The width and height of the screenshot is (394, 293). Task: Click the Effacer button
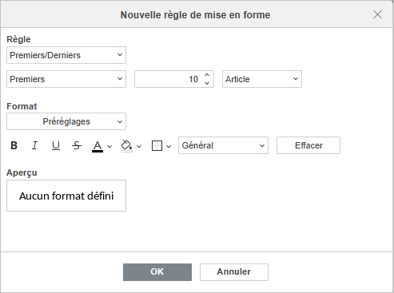pyautogui.click(x=308, y=145)
